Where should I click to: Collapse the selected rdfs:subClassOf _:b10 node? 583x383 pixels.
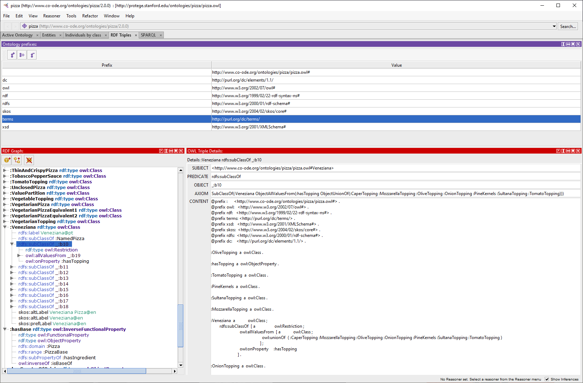pos(12,244)
